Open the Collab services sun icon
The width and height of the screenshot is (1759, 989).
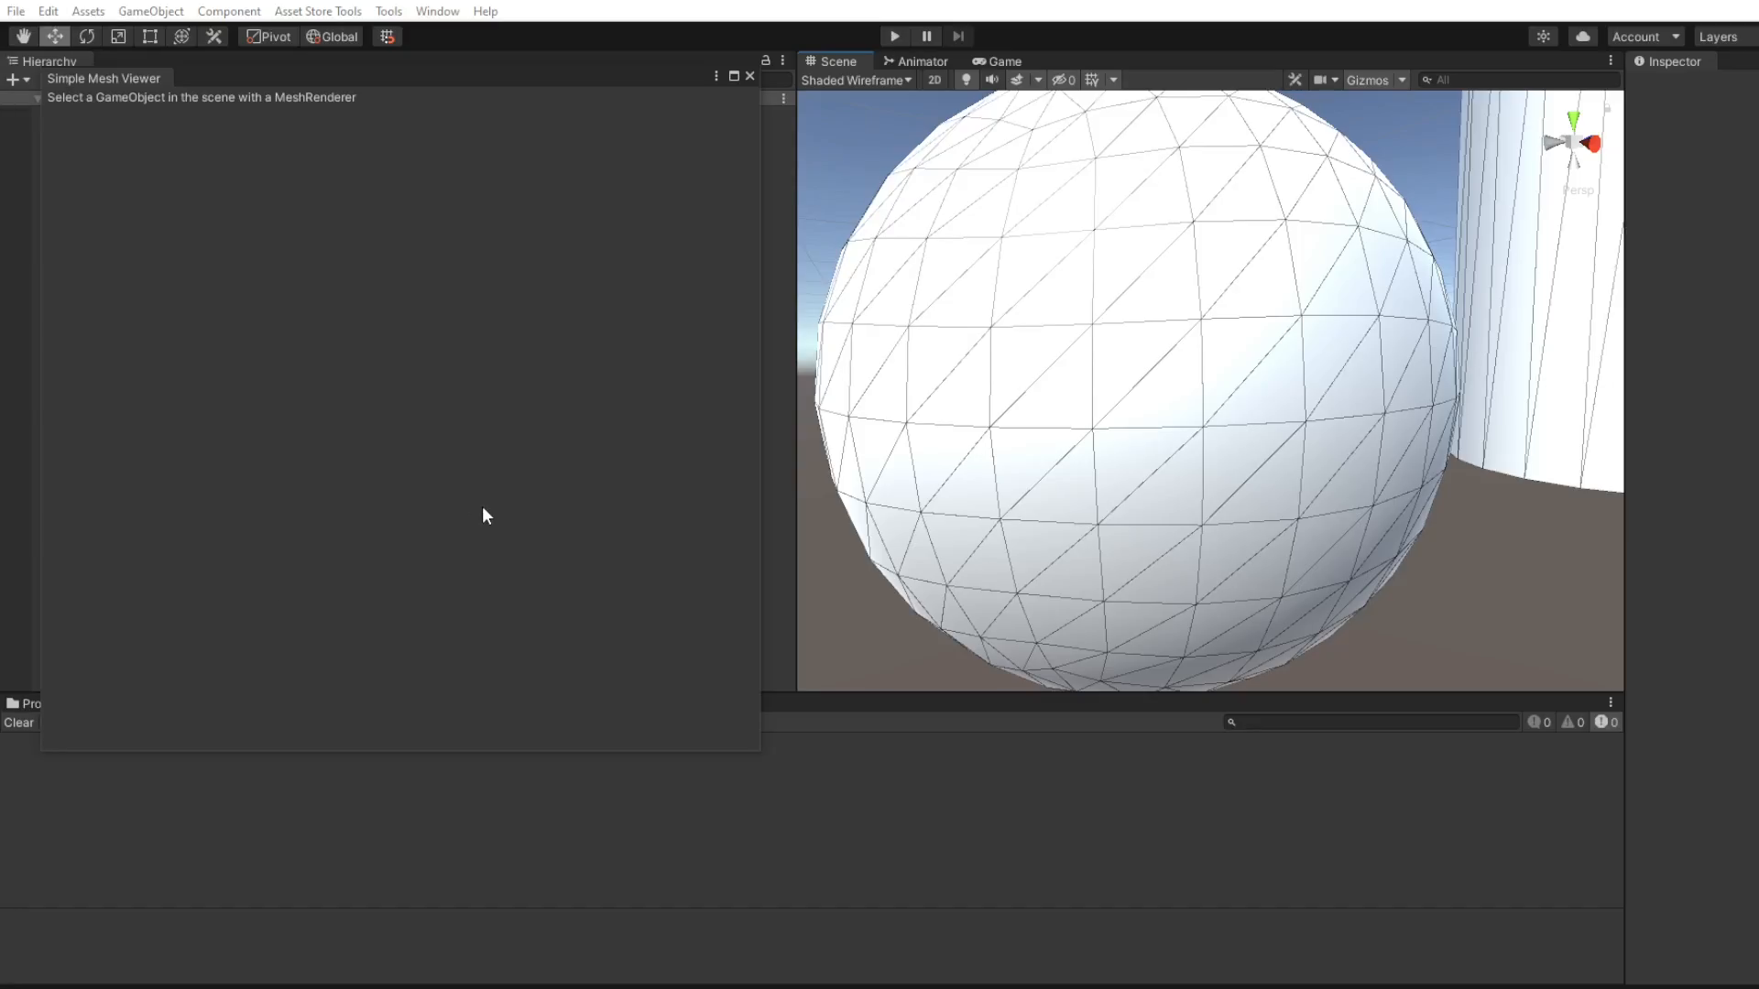[x=1544, y=37]
